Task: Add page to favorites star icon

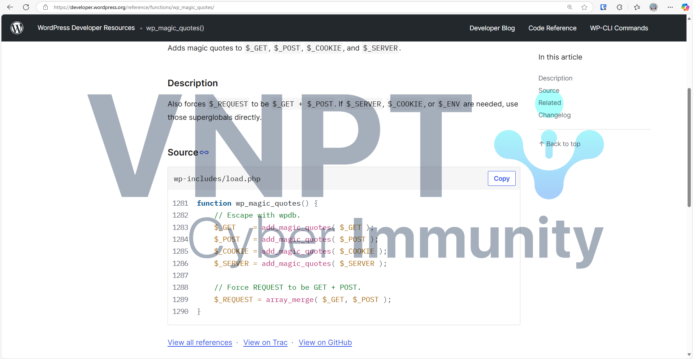Action: click(584, 7)
